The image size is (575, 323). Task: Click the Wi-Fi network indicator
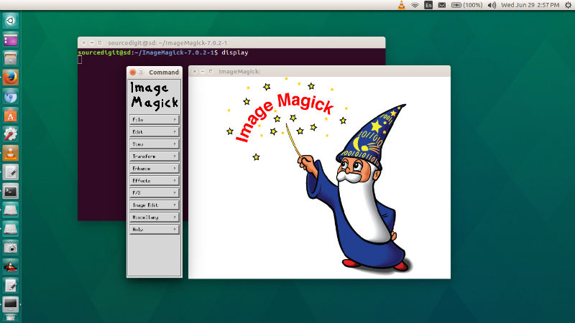(415, 5)
